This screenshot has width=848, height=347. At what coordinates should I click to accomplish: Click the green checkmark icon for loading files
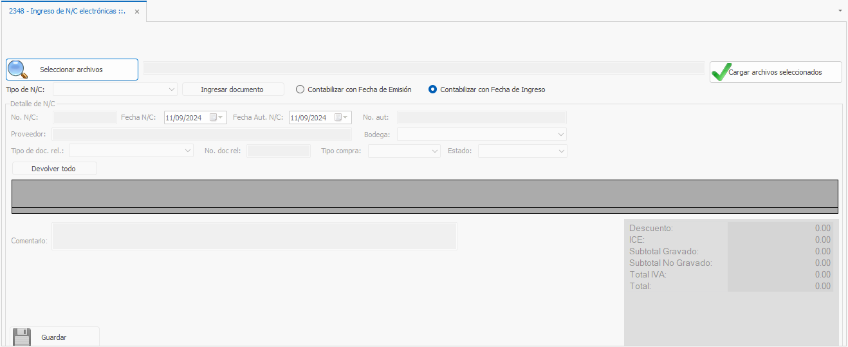click(x=721, y=72)
